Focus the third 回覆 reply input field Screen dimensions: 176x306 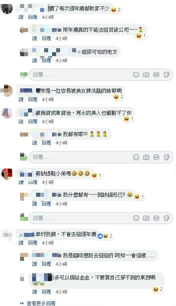101,218
